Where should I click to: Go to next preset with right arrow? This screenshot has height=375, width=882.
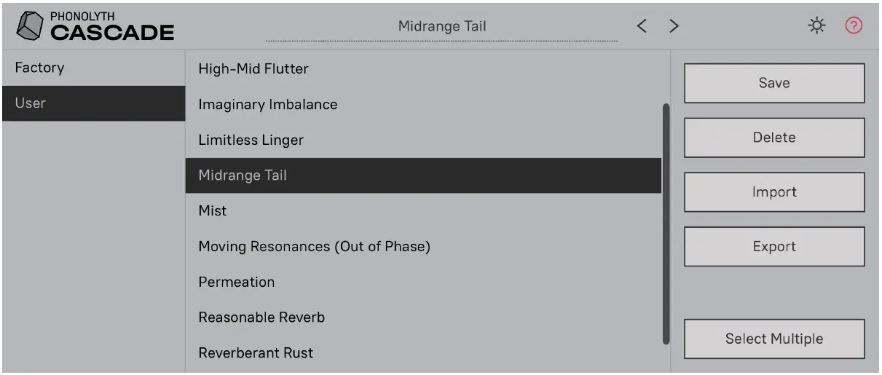tap(674, 26)
